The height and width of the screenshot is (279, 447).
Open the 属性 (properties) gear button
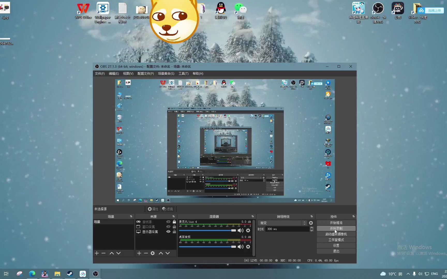(153, 209)
